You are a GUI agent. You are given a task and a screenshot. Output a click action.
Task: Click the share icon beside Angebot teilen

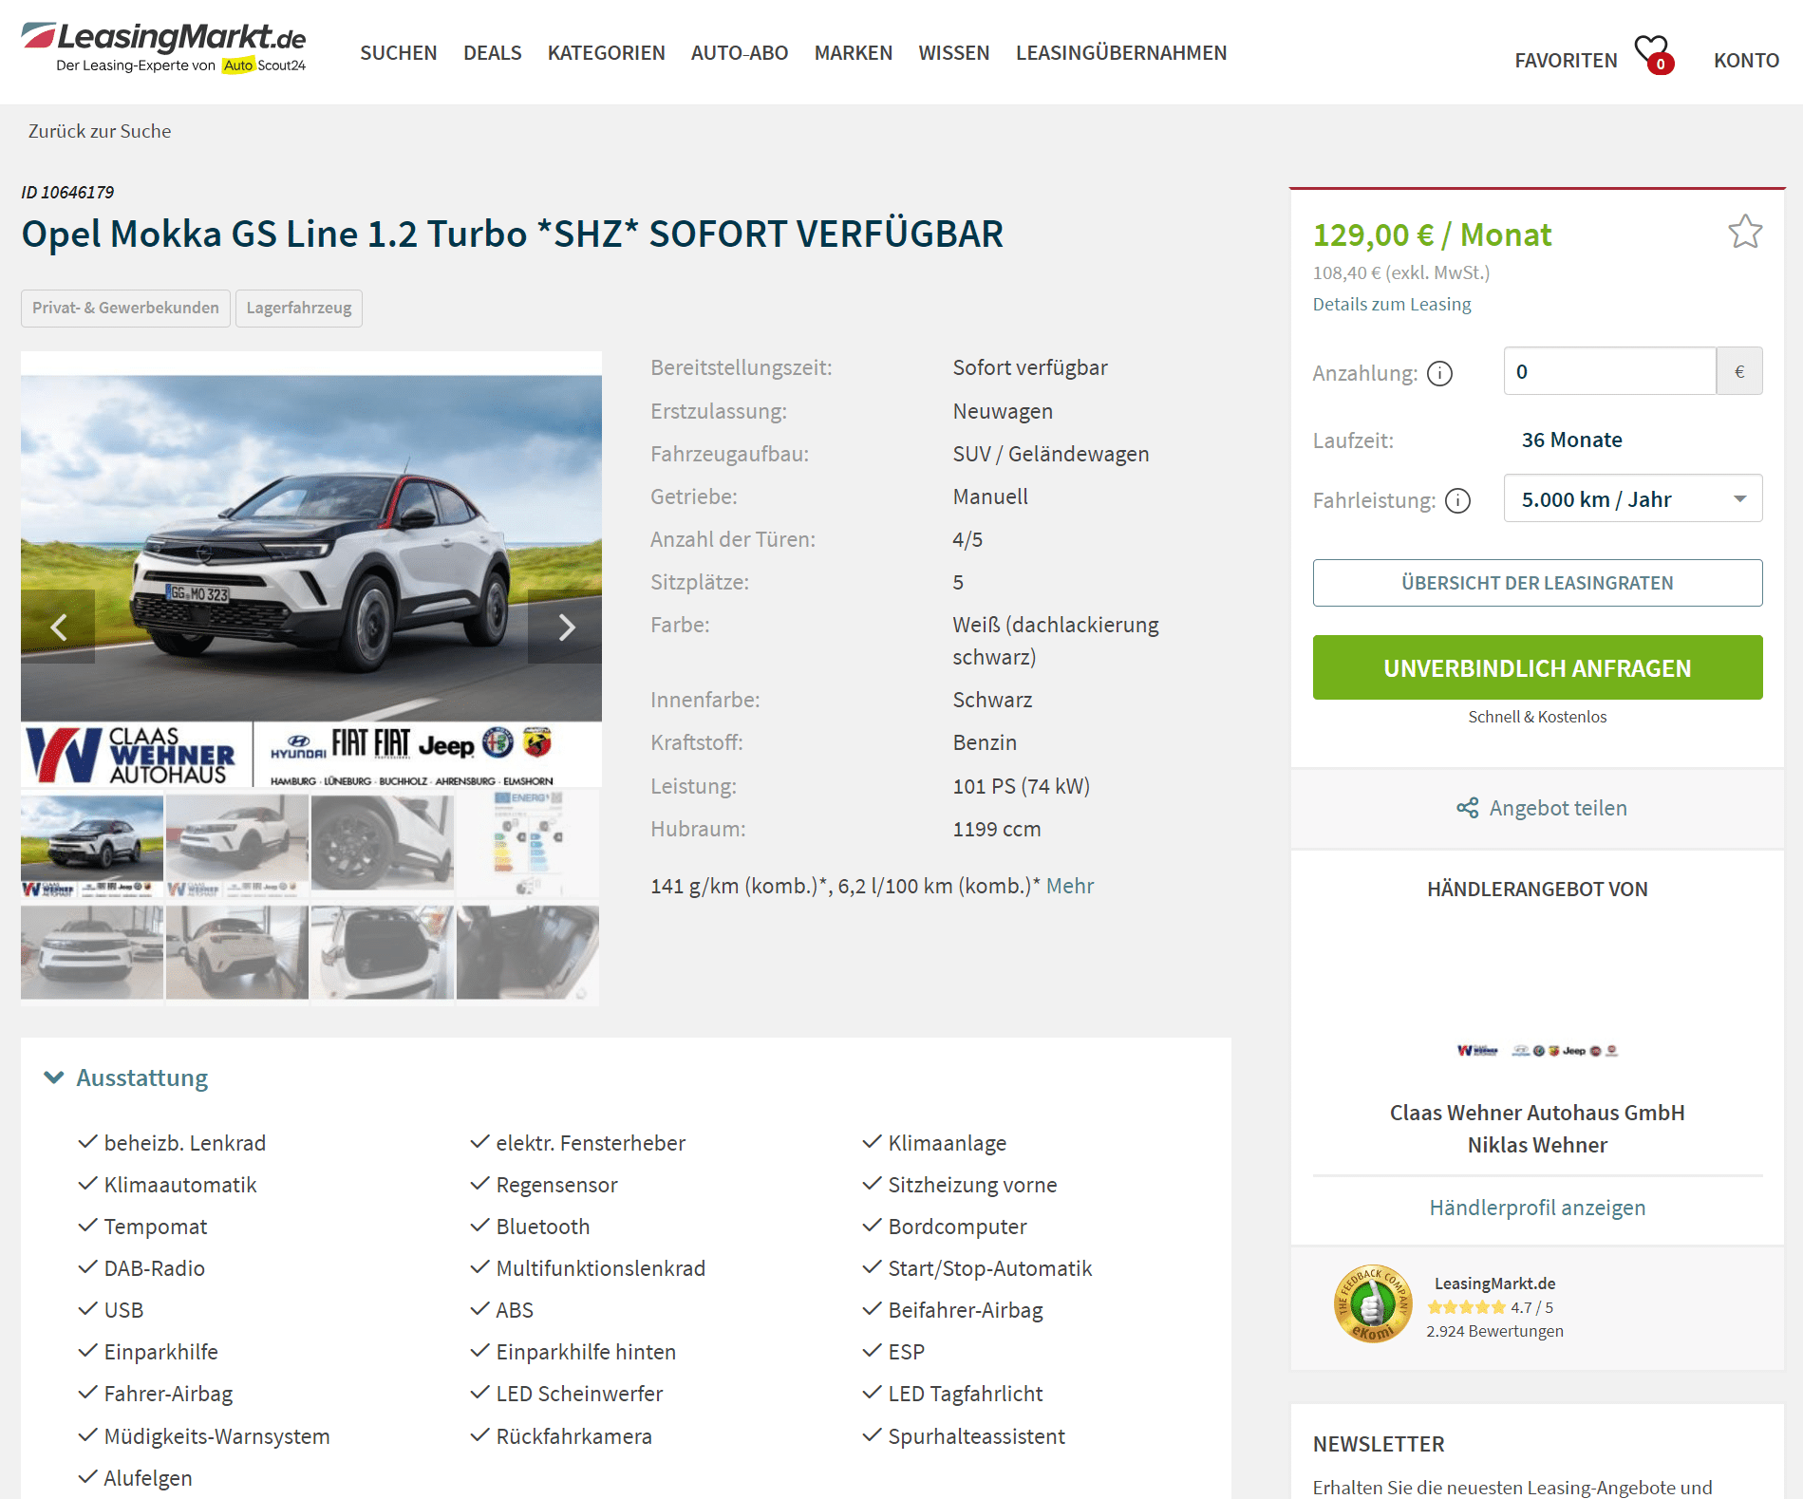pos(1468,808)
